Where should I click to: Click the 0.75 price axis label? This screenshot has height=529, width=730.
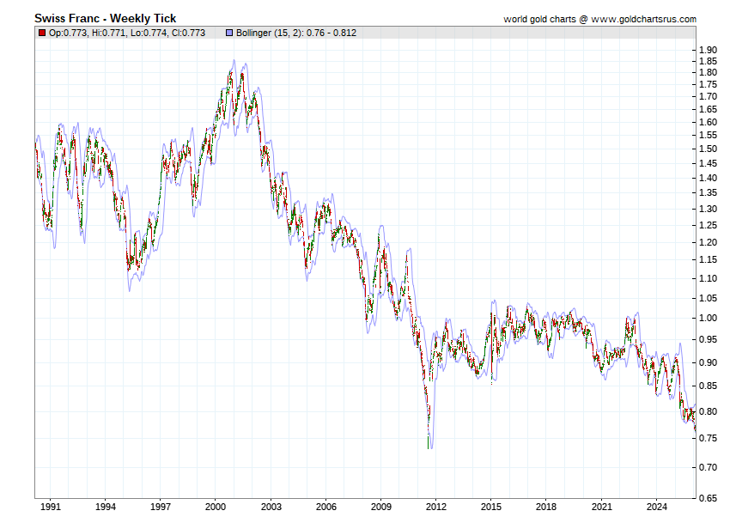click(x=707, y=439)
